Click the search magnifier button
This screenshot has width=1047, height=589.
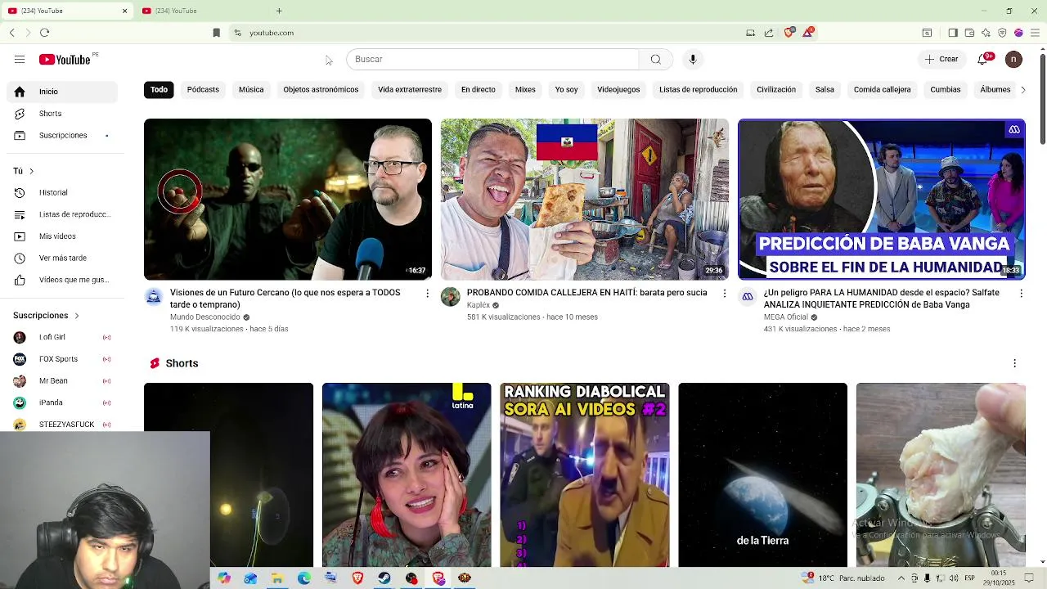coord(655,59)
